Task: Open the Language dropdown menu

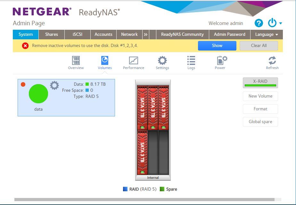Action: [267, 35]
